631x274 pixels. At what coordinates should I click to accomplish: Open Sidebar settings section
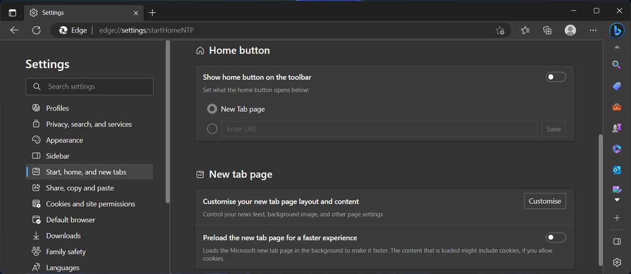pyautogui.click(x=89, y=156)
